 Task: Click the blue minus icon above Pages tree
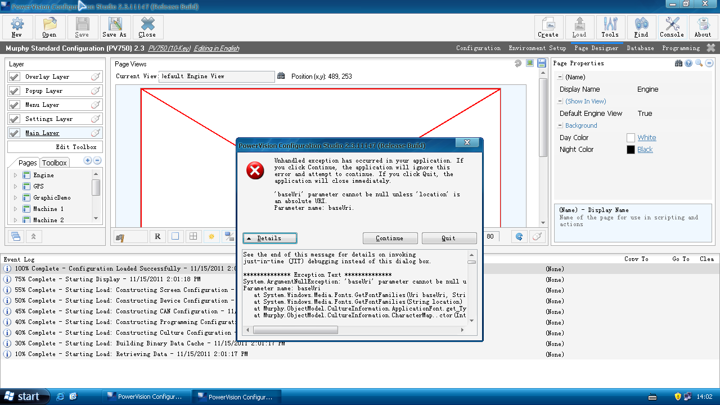tap(97, 161)
